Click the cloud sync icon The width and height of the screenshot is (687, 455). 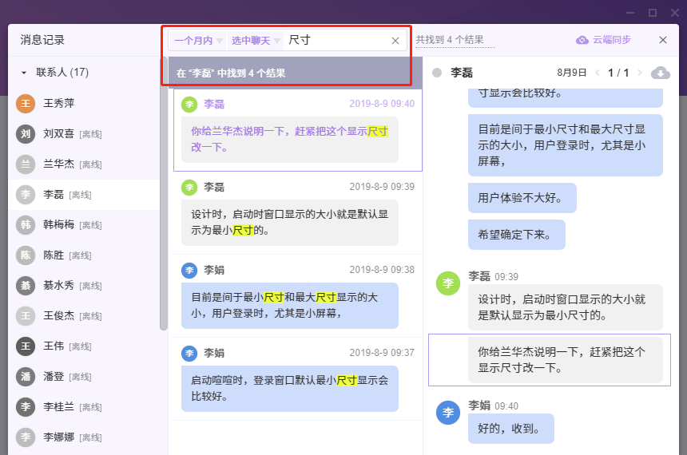click(582, 40)
